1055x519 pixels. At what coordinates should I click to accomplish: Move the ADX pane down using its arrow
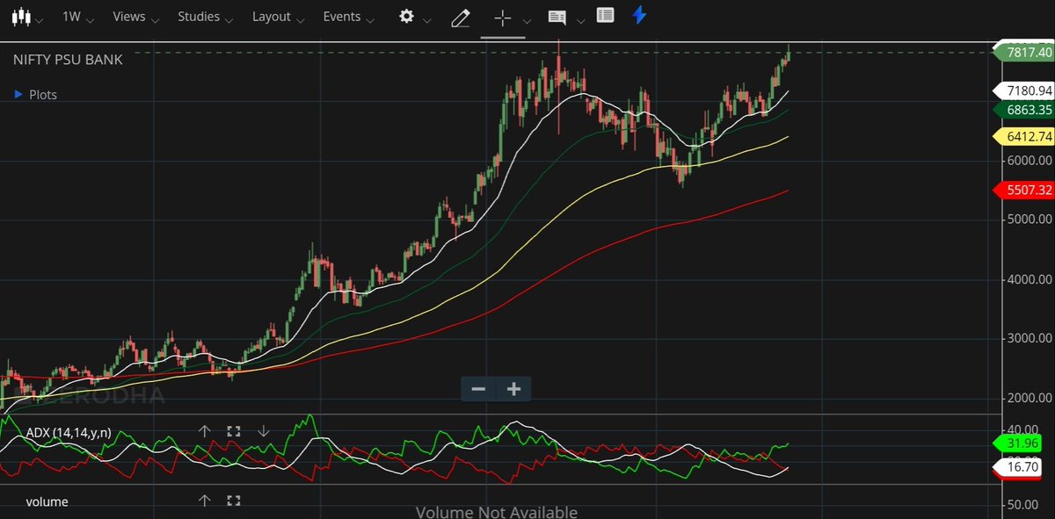[263, 430]
